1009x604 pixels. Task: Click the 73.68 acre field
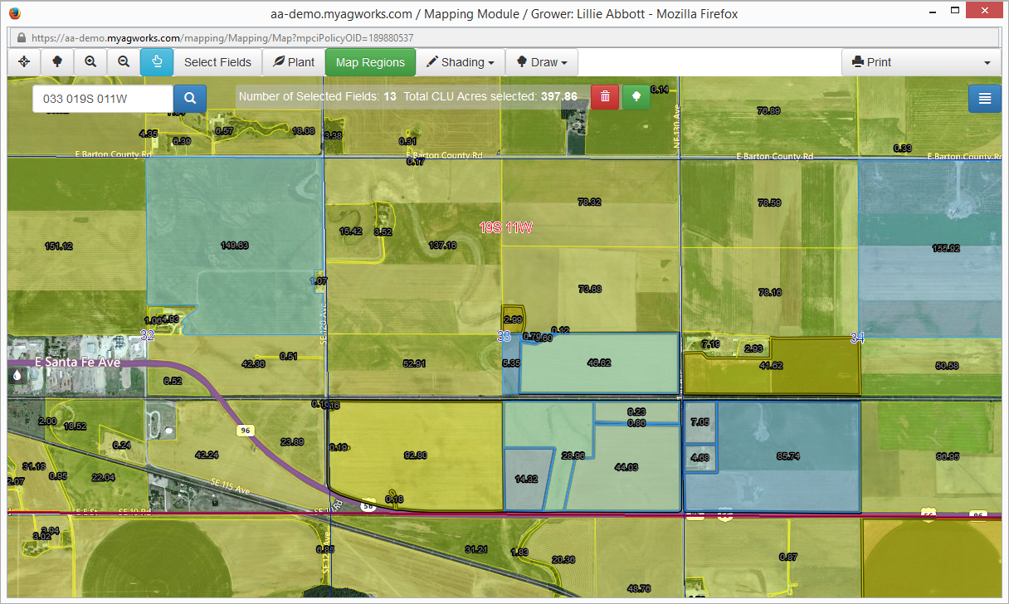click(590, 289)
